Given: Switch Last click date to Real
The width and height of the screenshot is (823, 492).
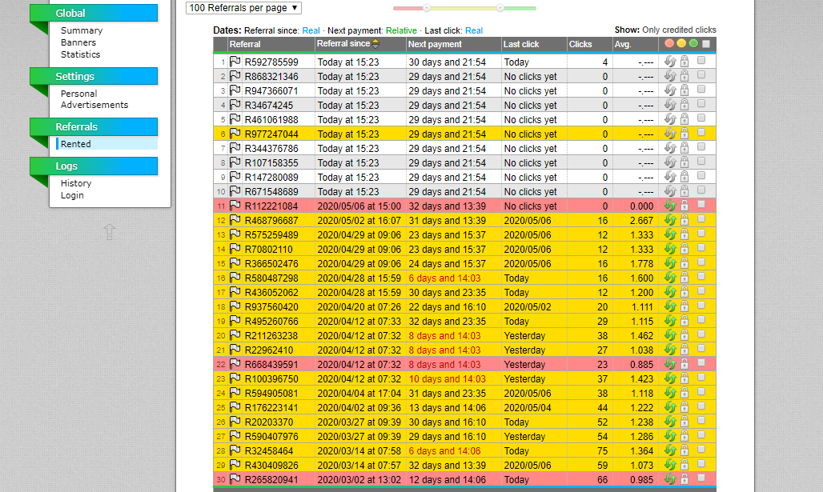Looking at the screenshot, I should pos(473,30).
